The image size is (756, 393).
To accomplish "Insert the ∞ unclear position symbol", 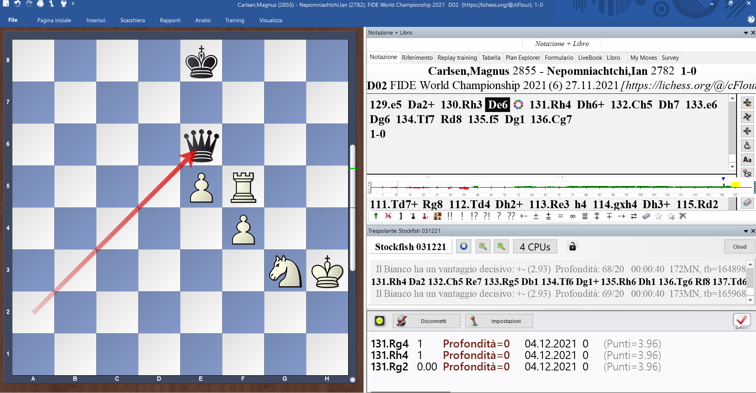I will 573,216.
